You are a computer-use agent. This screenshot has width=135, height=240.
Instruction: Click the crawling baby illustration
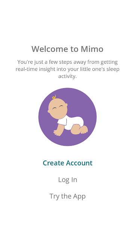click(67, 117)
